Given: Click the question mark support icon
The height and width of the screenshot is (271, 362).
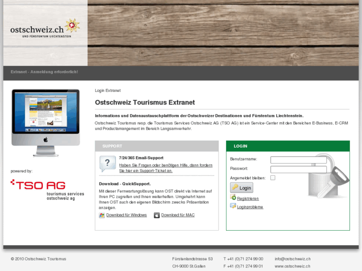Looking at the screenshot, I should click(108, 164).
